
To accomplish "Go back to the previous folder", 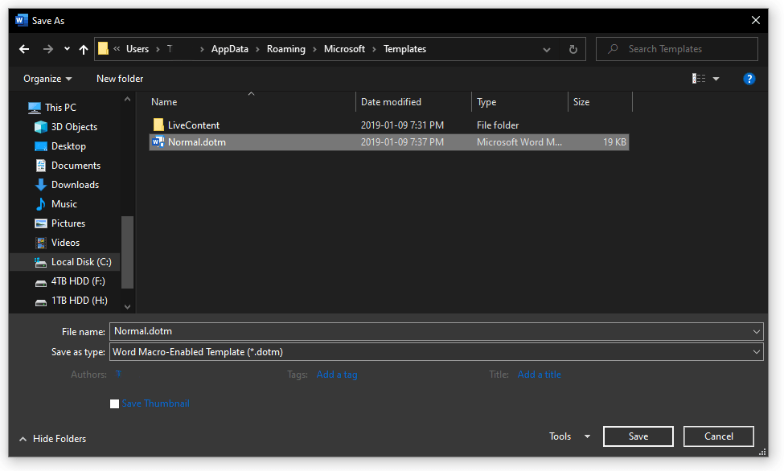I will [24, 49].
